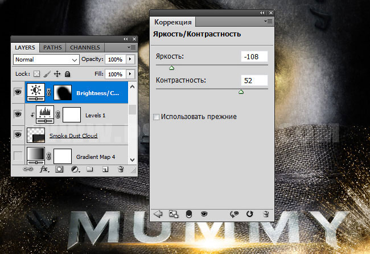Delete adjustment layer trash in Коррекция panel
This screenshot has width=370, height=254.
(x=266, y=214)
